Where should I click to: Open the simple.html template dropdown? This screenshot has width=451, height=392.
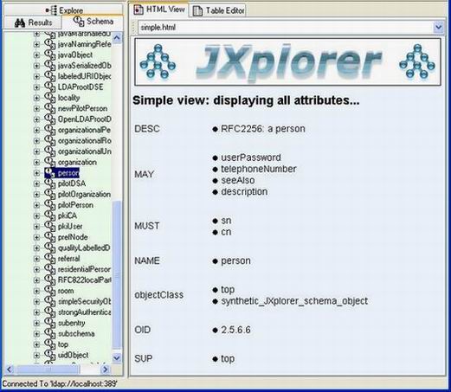point(439,28)
